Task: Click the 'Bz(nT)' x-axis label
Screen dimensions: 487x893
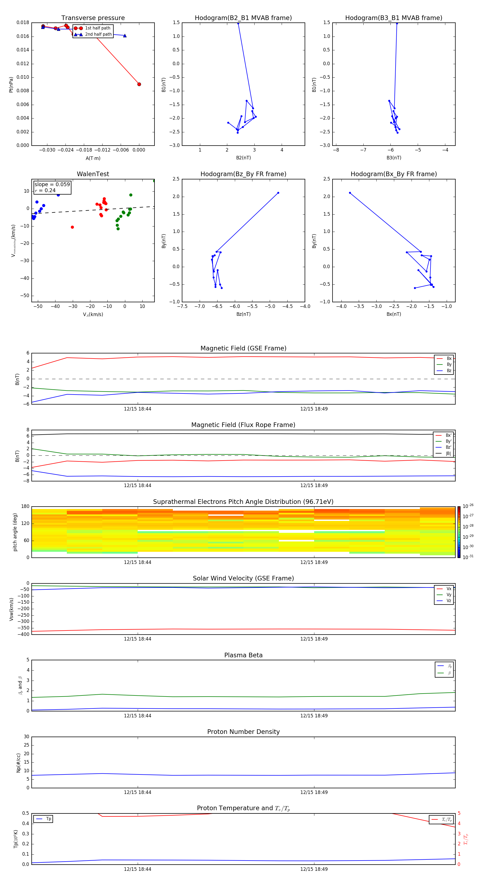Action: 243,314
